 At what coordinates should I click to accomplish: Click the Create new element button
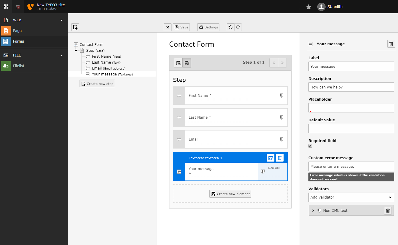(230, 194)
